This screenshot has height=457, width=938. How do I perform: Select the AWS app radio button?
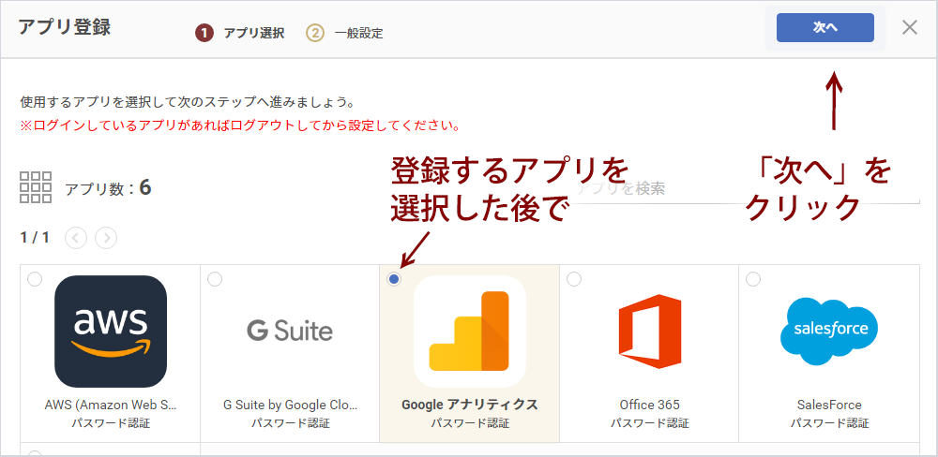point(35,279)
